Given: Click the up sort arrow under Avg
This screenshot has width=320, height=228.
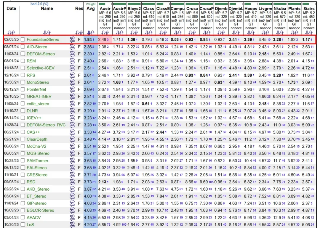Looking at the screenshot, I should (92, 33).
